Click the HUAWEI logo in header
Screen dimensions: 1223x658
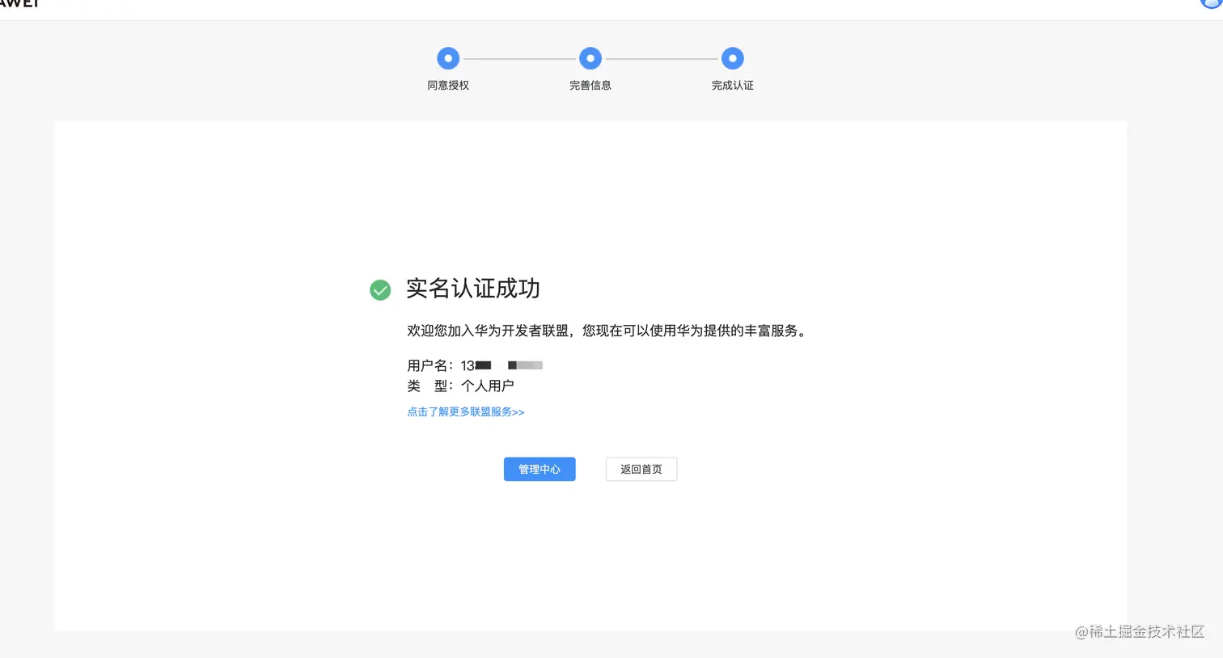tap(19, 3)
